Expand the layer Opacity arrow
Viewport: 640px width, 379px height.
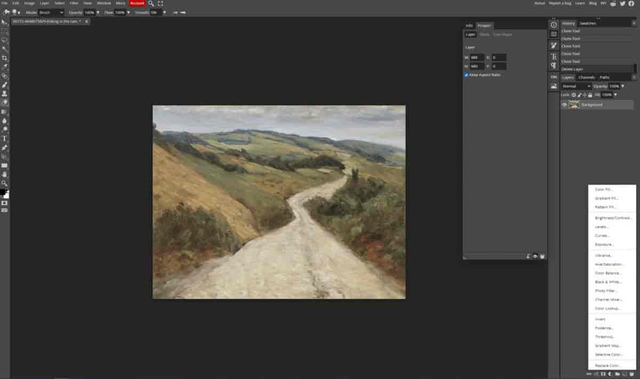tap(622, 86)
